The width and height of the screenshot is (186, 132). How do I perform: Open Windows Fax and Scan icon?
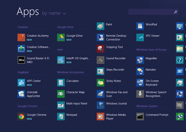pos(100,94)
